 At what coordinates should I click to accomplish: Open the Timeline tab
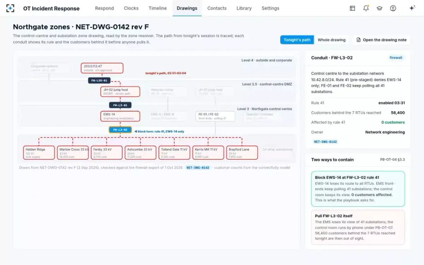158,8
